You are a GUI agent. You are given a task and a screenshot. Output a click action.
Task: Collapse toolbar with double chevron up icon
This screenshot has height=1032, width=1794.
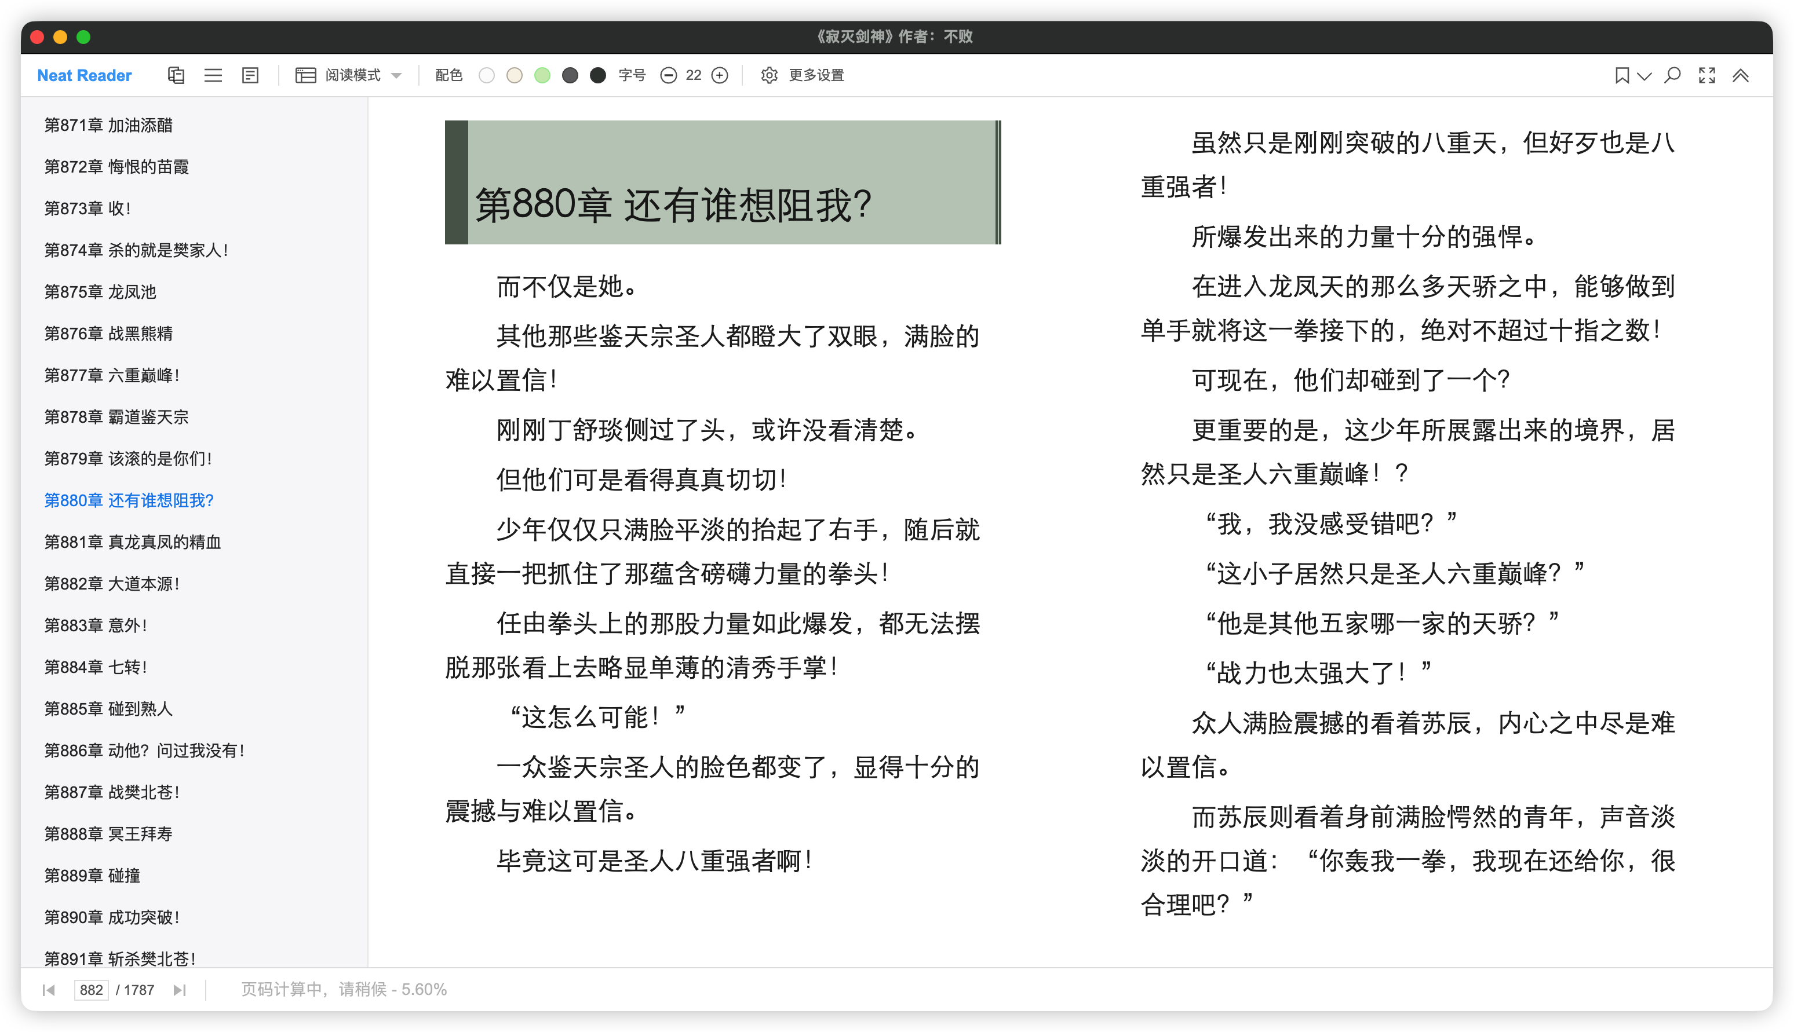[x=1741, y=75]
